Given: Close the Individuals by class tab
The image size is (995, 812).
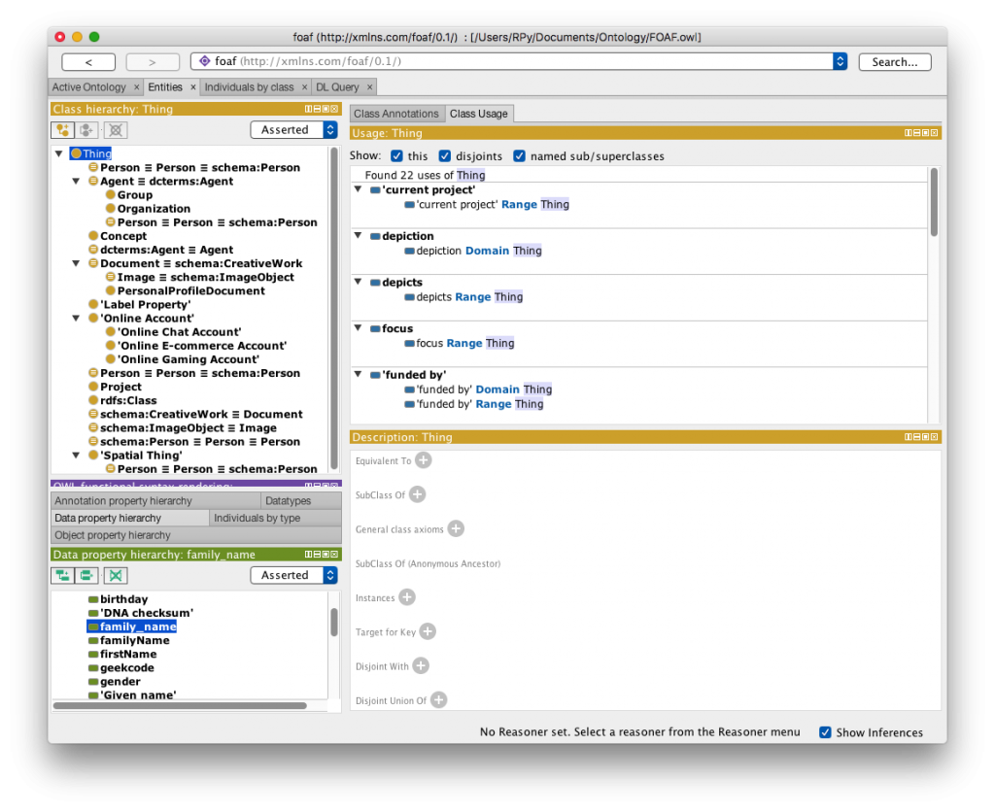Looking at the screenshot, I should 304,86.
